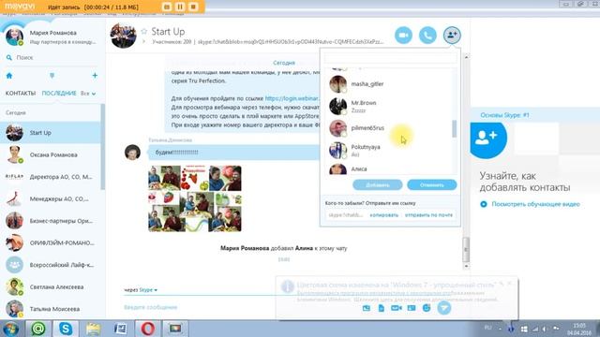Click the plus icon in sidebar
This screenshot has height=337, width=600.
(95, 76)
